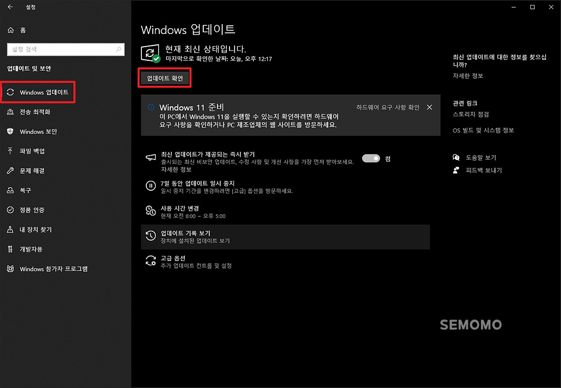561x388 pixels.
Task: Click the 복구 icon in the sidebar
Action: click(10, 190)
